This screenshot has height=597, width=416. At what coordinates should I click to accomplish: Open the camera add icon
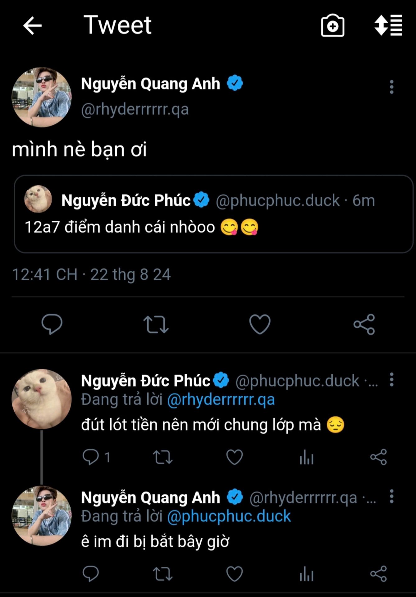pyautogui.click(x=332, y=25)
